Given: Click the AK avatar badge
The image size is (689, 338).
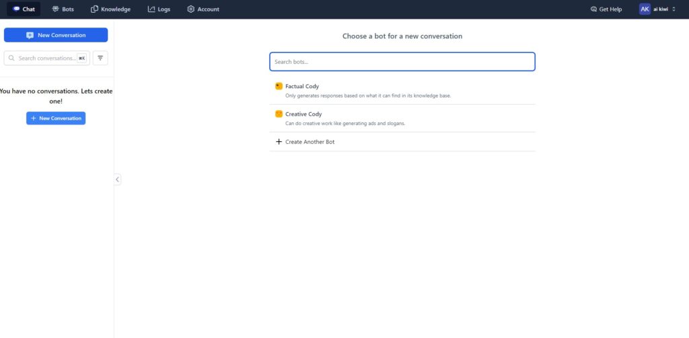Looking at the screenshot, I should (645, 9).
